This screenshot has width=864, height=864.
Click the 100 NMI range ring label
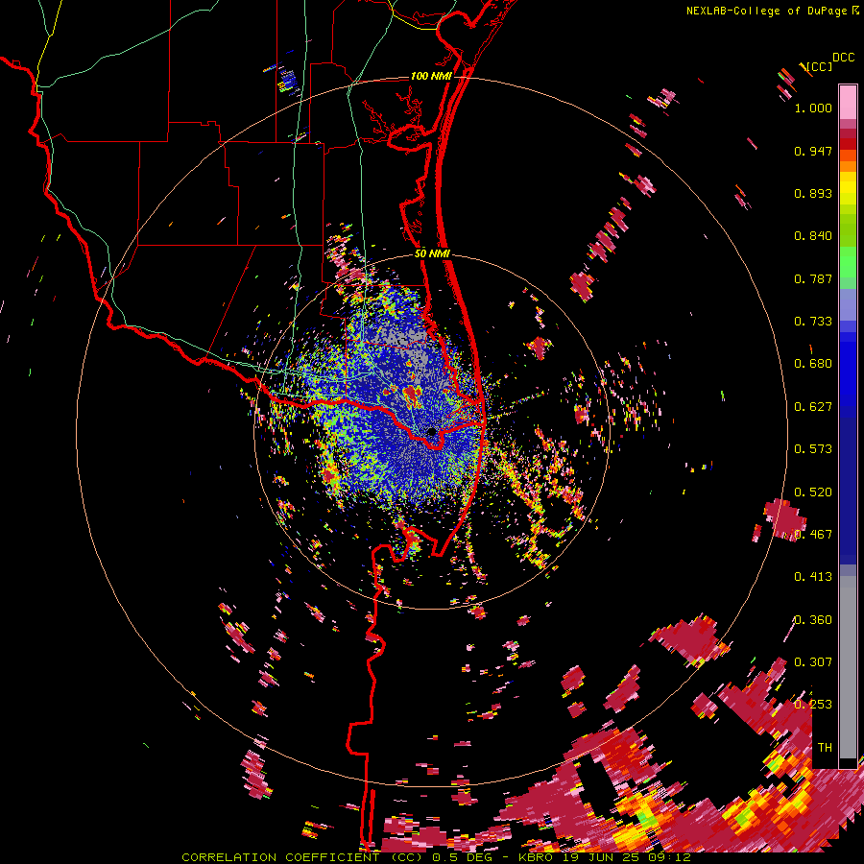(431, 76)
